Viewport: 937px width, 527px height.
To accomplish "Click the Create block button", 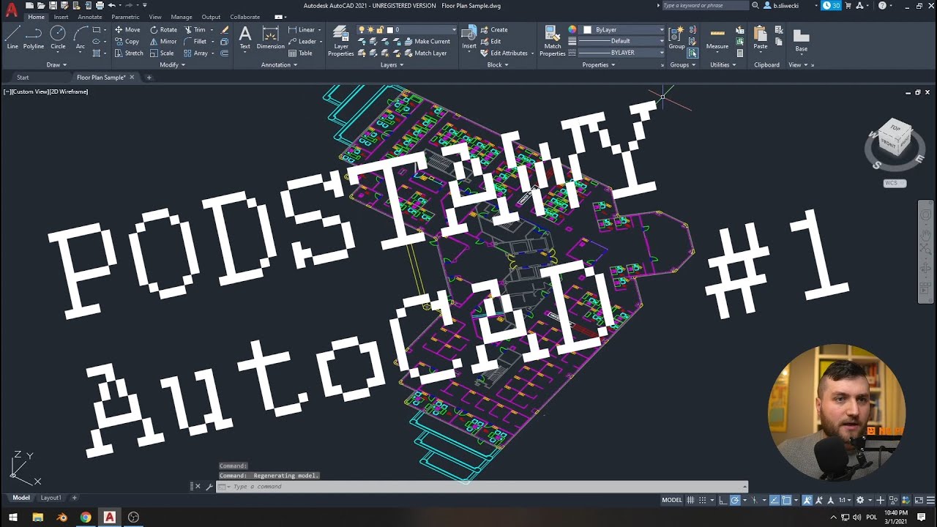I will pyautogui.click(x=494, y=30).
